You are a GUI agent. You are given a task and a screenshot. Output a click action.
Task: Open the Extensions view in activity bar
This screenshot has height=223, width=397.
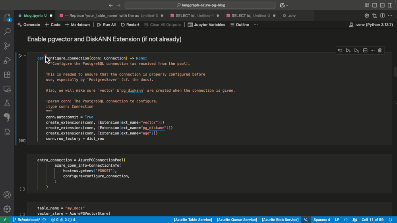pyautogui.click(x=7, y=75)
